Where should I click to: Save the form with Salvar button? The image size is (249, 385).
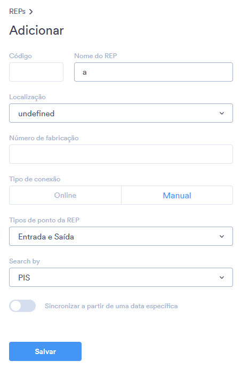coord(45,351)
